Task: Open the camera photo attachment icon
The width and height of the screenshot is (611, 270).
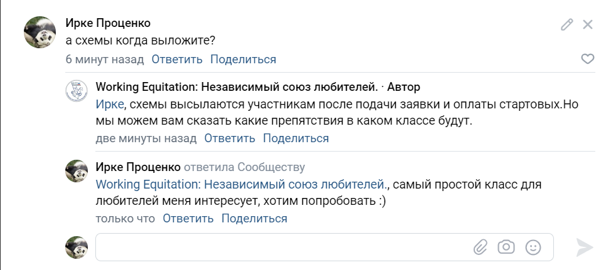Action: click(506, 247)
